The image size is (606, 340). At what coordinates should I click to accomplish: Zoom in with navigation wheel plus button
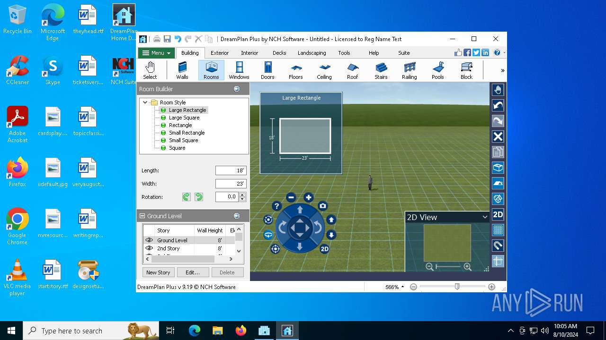(x=308, y=197)
